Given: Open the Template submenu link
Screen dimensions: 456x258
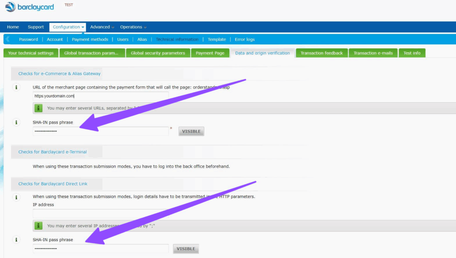Looking at the screenshot, I should pyautogui.click(x=217, y=39).
